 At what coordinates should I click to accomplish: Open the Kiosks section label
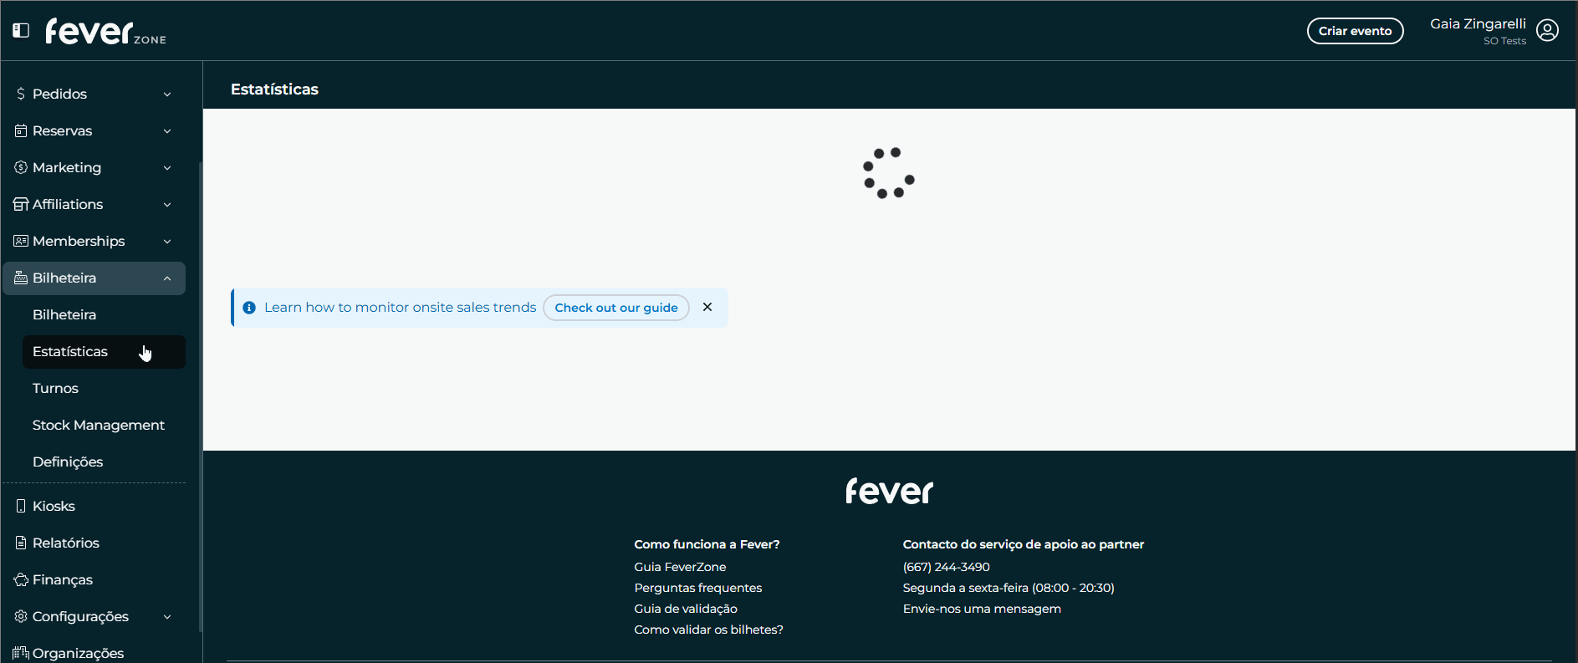[54, 506]
